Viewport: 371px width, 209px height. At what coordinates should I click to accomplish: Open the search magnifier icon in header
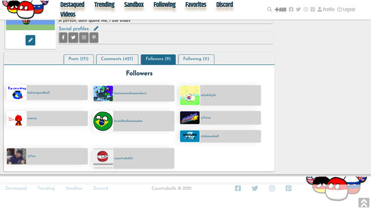(269, 9)
